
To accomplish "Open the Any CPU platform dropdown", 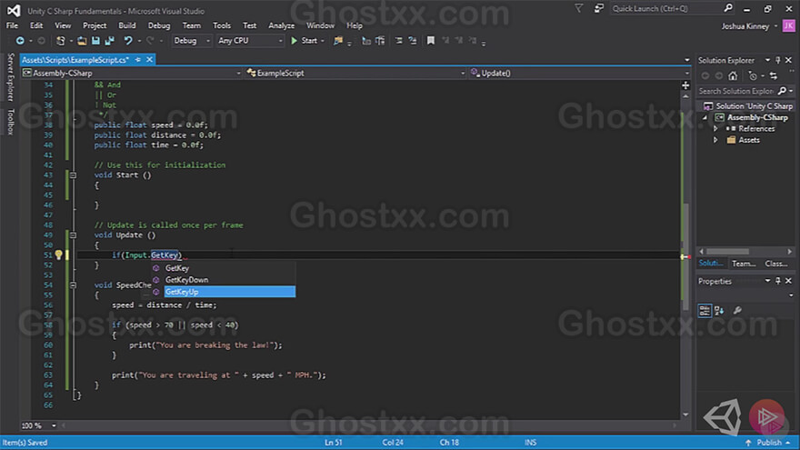I will [249, 41].
